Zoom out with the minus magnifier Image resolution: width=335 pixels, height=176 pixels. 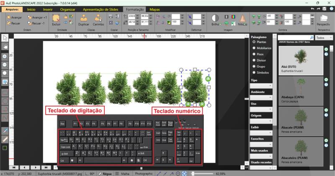[5, 65]
